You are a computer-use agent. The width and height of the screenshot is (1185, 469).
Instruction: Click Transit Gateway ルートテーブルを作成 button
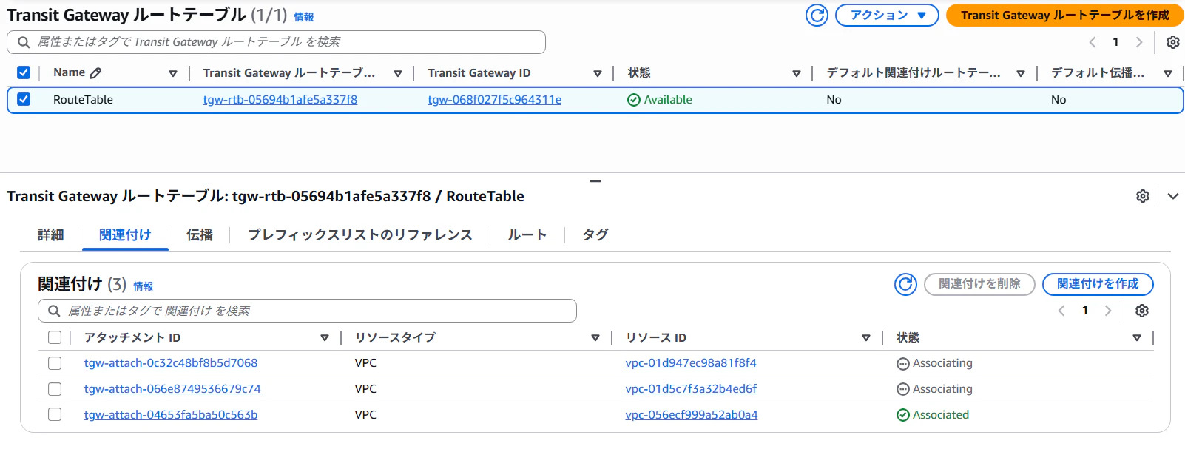point(1065,15)
